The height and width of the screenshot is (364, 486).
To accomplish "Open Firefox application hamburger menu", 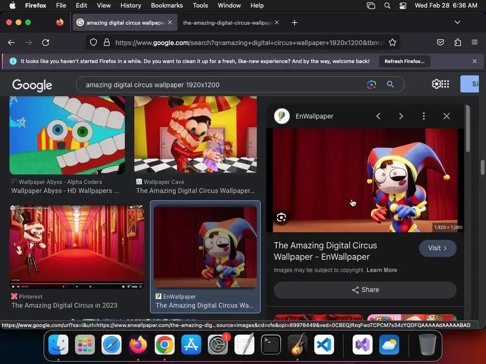I will 474,42.
